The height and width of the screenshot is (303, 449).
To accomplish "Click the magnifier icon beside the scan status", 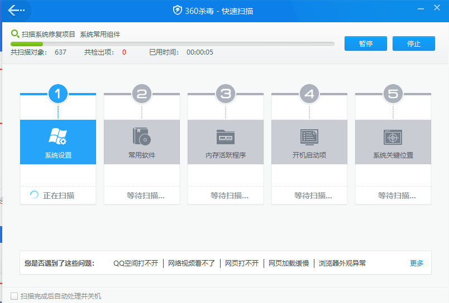I will [15, 34].
